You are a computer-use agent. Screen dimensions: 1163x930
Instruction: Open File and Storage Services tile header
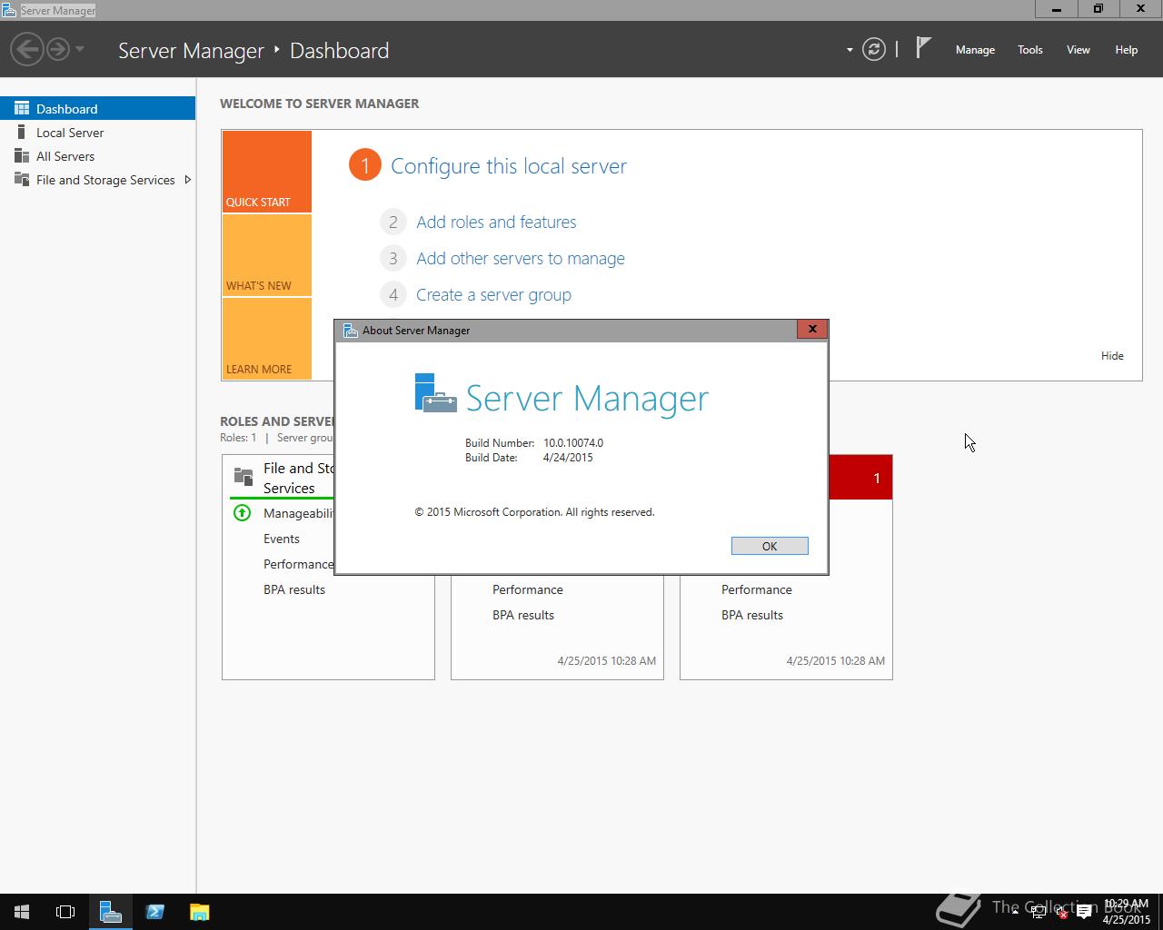pyautogui.click(x=283, y=478)
